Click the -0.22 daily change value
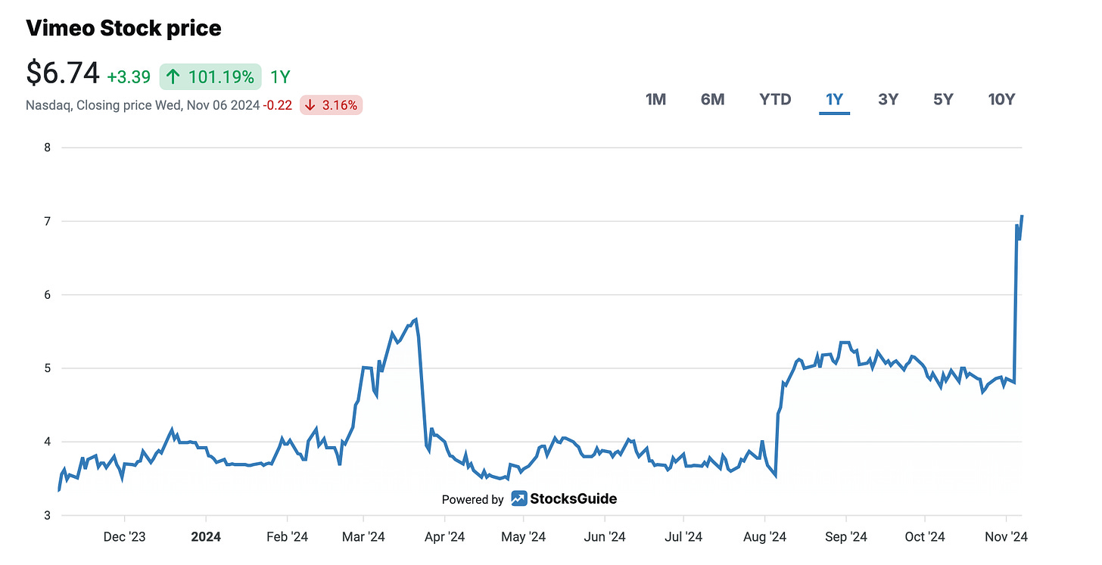 tap(277, 105)
